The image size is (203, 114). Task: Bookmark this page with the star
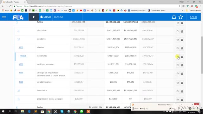tap(180, 6)
